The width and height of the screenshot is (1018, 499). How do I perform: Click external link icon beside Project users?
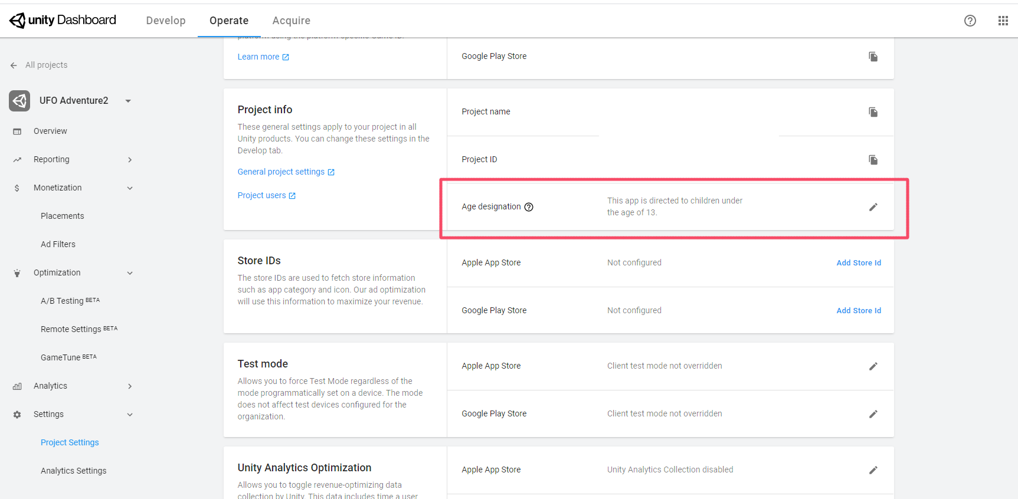(x=292, y=196)
